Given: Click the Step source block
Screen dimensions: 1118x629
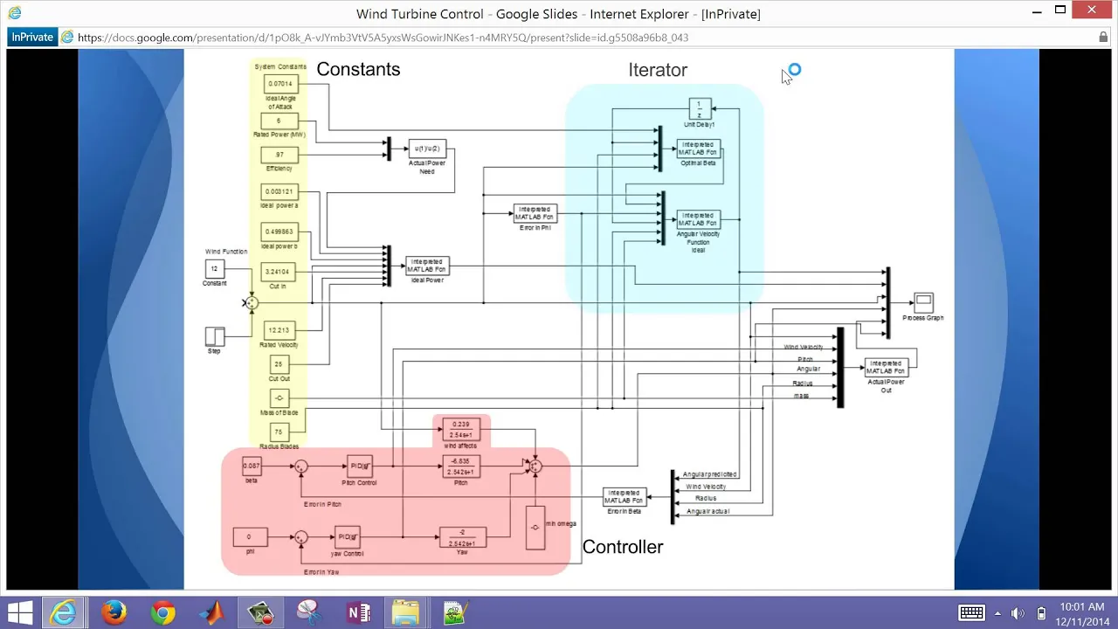Looking at the screenshot, I should [x=215, y=336].
